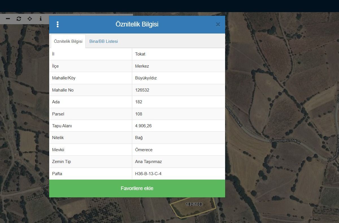
Task: Switch to the Bina/BB Listesi tab
Action: (x=103, y=41)
